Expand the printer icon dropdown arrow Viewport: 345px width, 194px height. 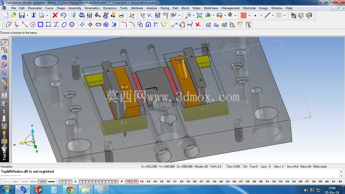click(47, 15)
